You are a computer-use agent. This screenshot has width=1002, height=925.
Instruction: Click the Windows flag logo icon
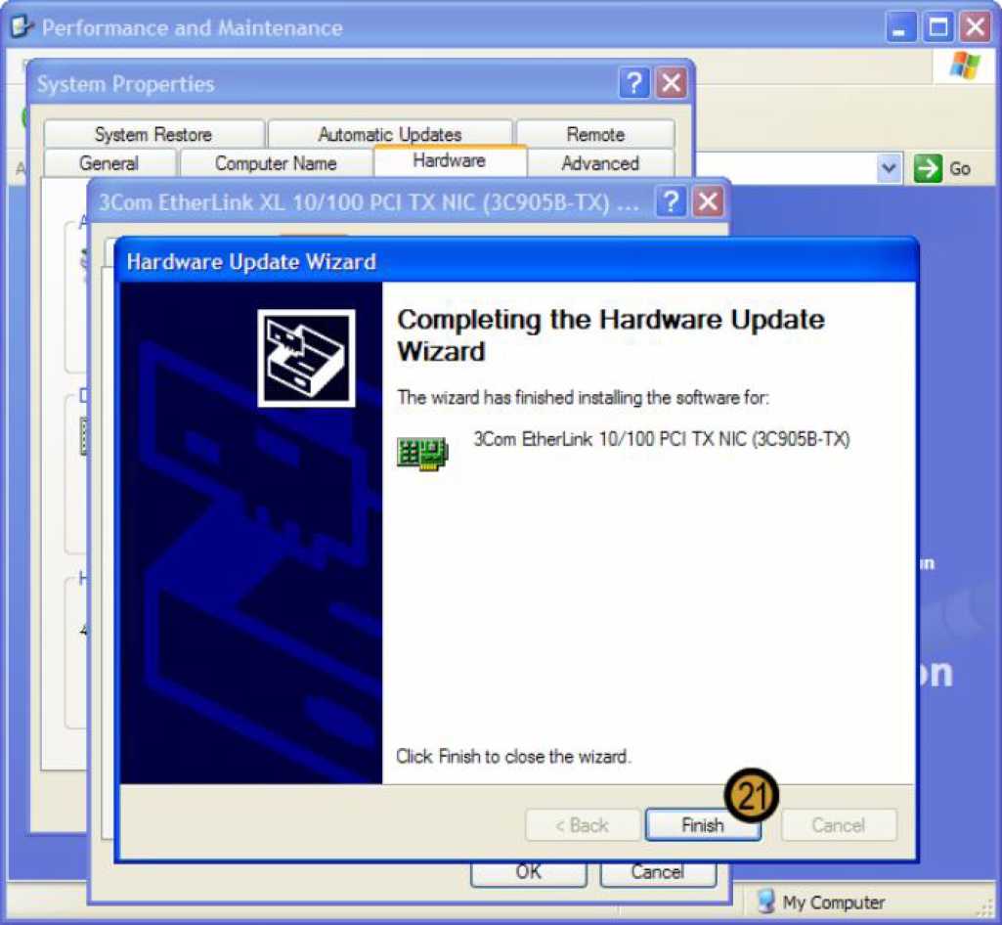[965, 66]
